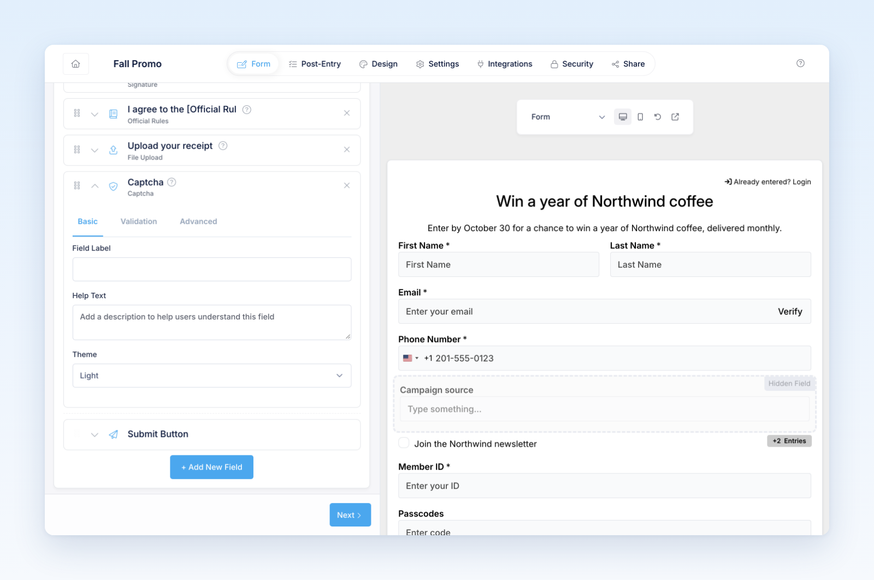
Task: Click the Next button
Action: point(350,515)
